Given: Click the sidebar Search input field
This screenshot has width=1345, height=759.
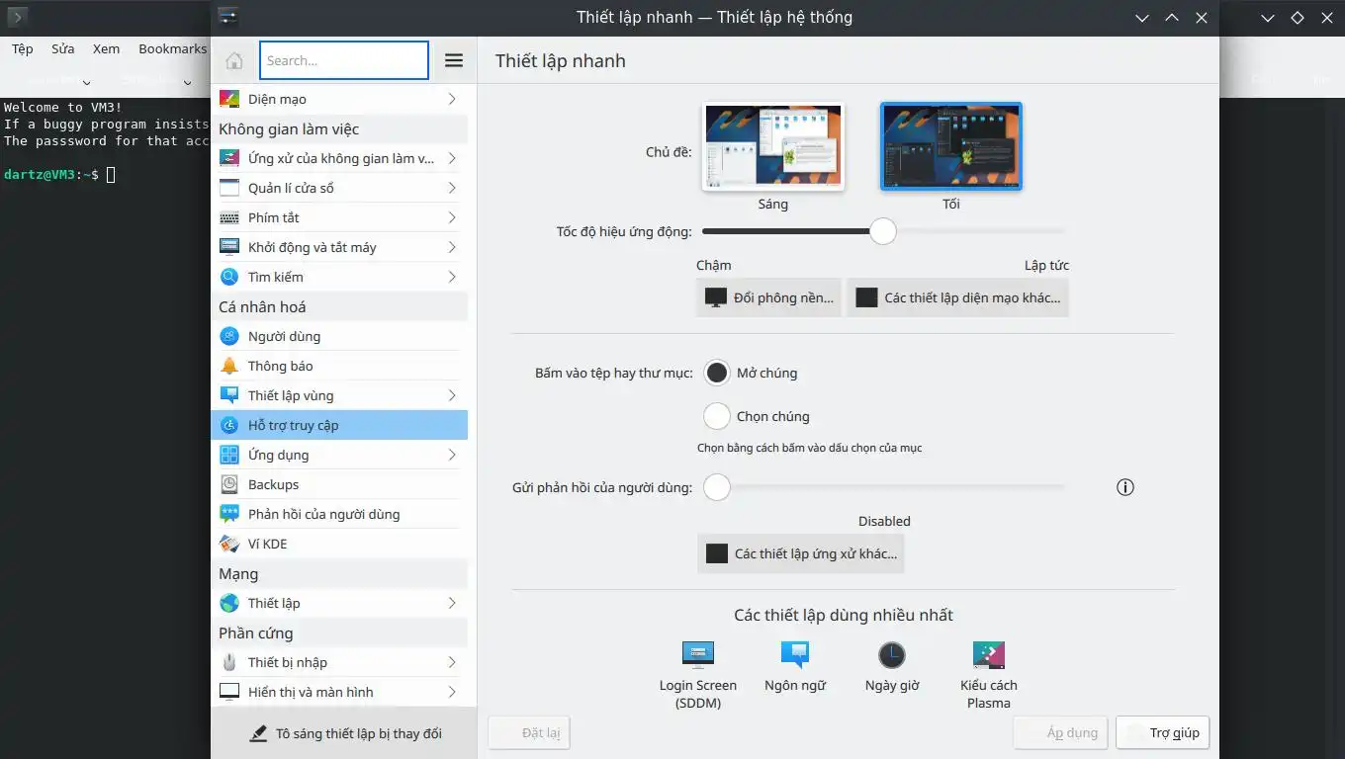Looking at the screenshot, I should [344, 60].
